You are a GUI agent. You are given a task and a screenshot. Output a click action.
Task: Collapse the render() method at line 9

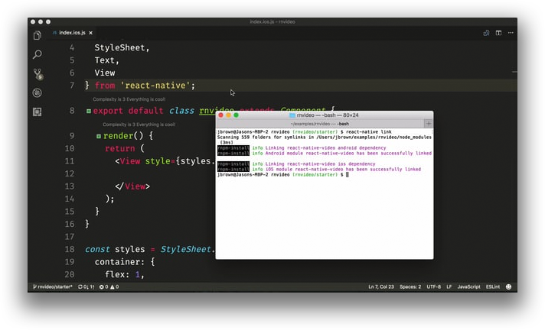point(99,137)
